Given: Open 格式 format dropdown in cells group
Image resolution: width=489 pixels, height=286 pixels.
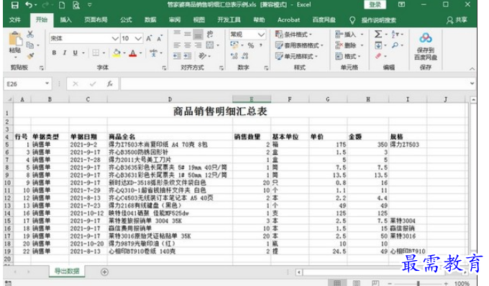Looking at the screenshot, I should tap(348, 56).
